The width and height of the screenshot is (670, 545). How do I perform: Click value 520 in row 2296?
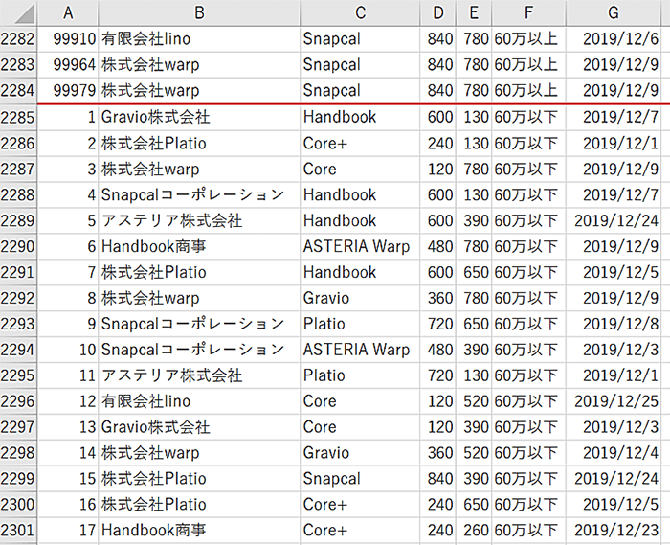[474, 401]
